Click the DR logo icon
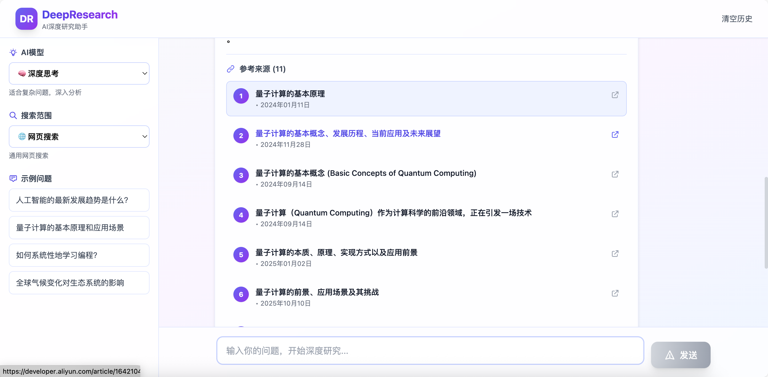The image size is (768, 377). tap(26, 19)
